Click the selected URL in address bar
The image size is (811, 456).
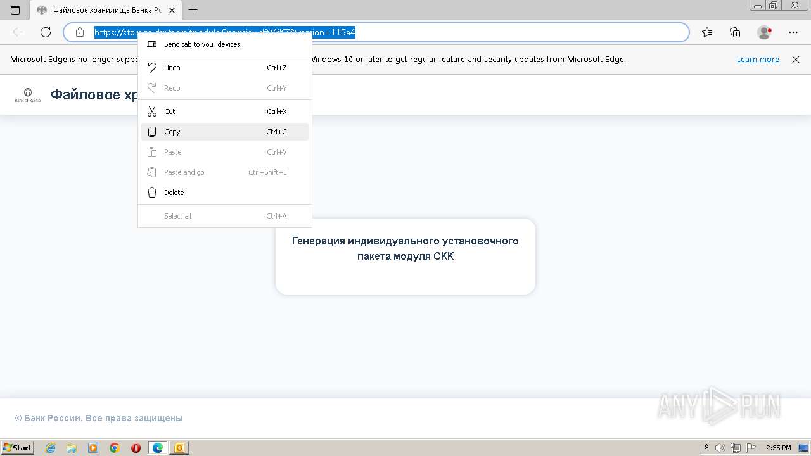[225, 32]
